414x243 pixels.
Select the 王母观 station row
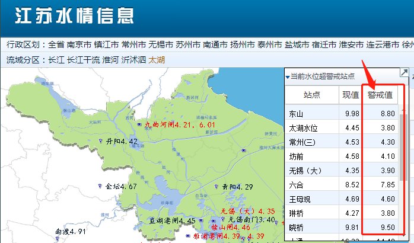pyautogui.click(x=342, y=199)
